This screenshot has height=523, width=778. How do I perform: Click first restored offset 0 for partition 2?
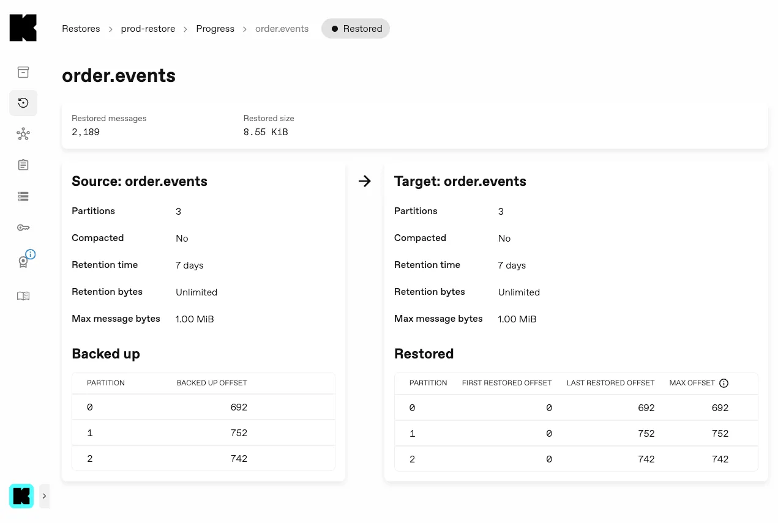coord(549,459)
